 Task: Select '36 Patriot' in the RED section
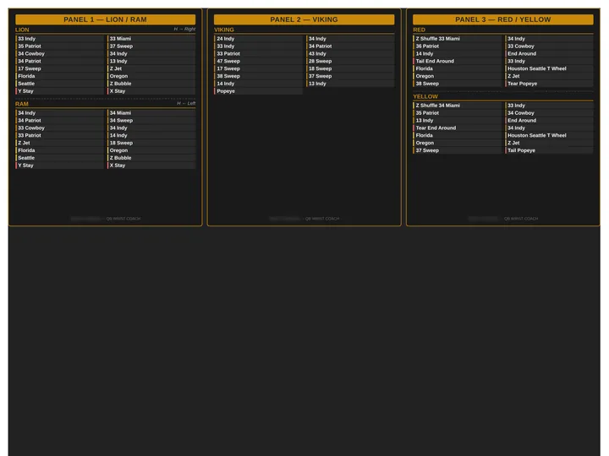(457, 46)
